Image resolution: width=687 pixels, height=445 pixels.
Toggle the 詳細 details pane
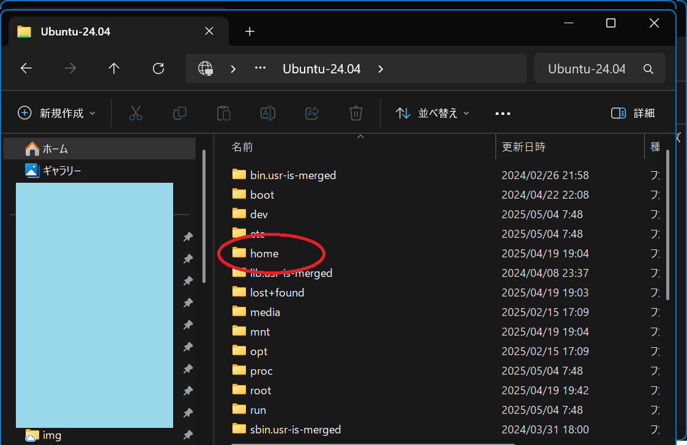click(x=633, y=113)
